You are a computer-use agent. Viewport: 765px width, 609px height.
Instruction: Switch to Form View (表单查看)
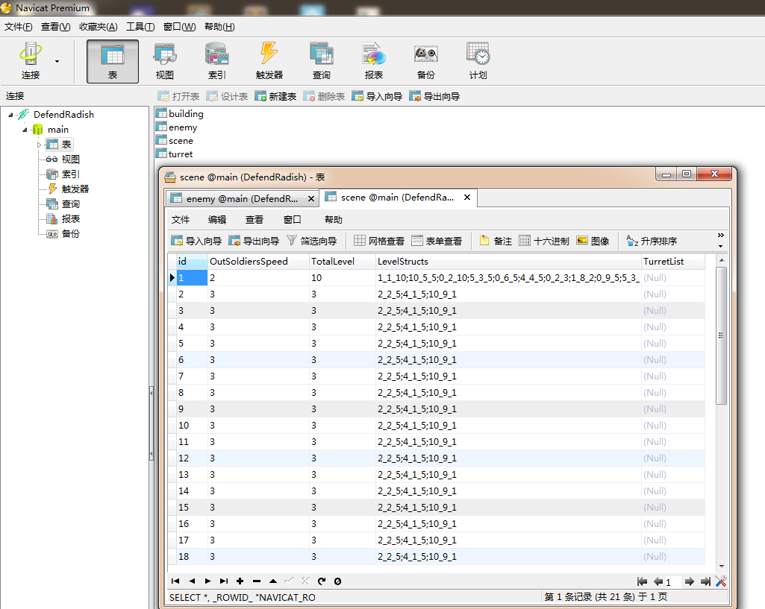(437, 241)
